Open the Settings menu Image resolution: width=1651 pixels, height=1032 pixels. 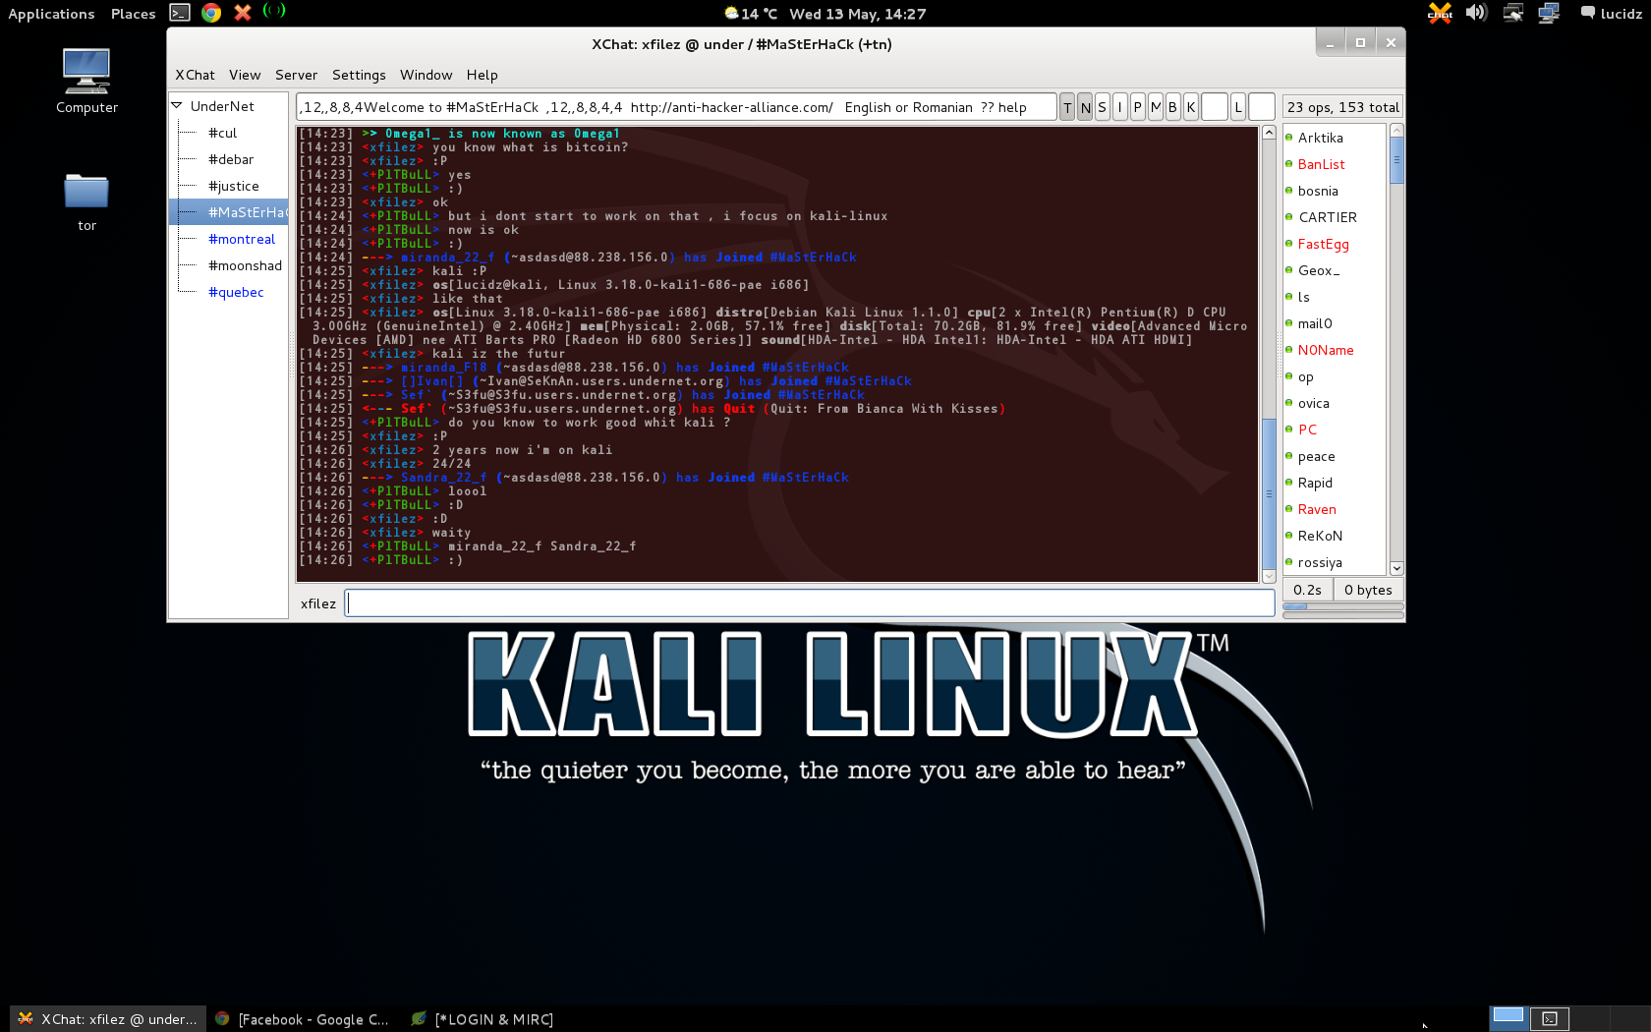click(x=359, y=75)
